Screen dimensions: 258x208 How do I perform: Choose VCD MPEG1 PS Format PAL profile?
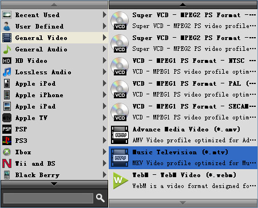[183, 89]
